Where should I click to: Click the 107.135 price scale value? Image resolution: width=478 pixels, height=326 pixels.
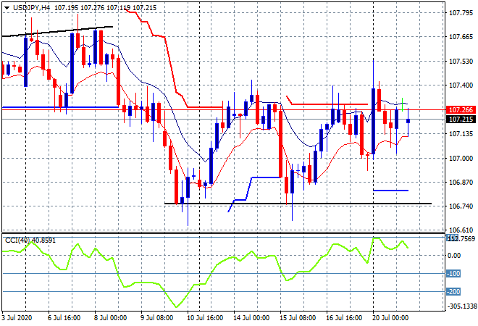(461, 134)
